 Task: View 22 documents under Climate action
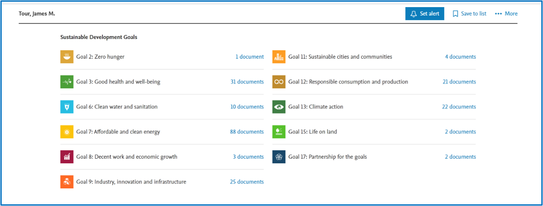click(x=459, y=107)
